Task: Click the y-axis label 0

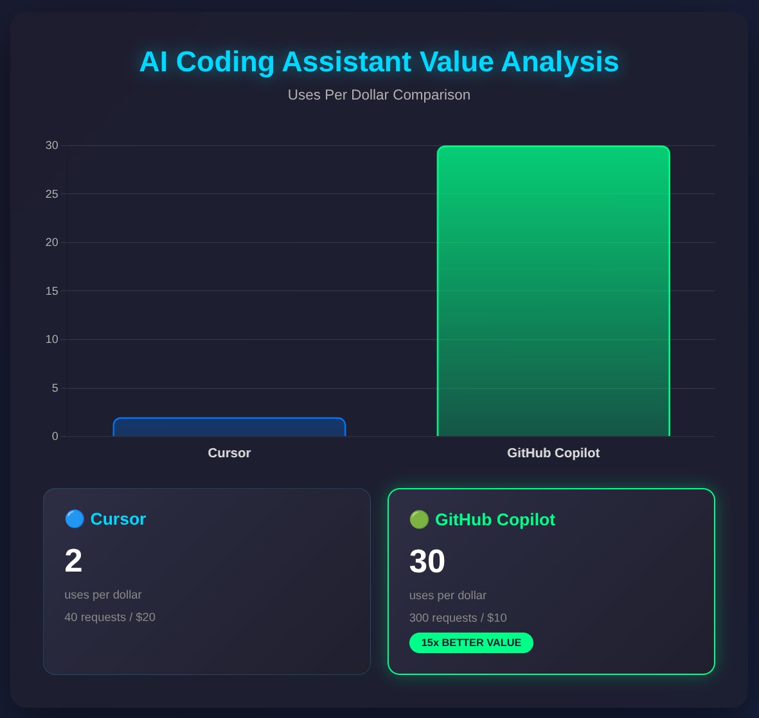Action: pyautogui.click(x=55, y=437)
